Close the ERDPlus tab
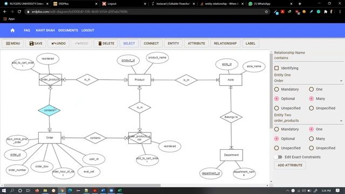 pos(96,4)
